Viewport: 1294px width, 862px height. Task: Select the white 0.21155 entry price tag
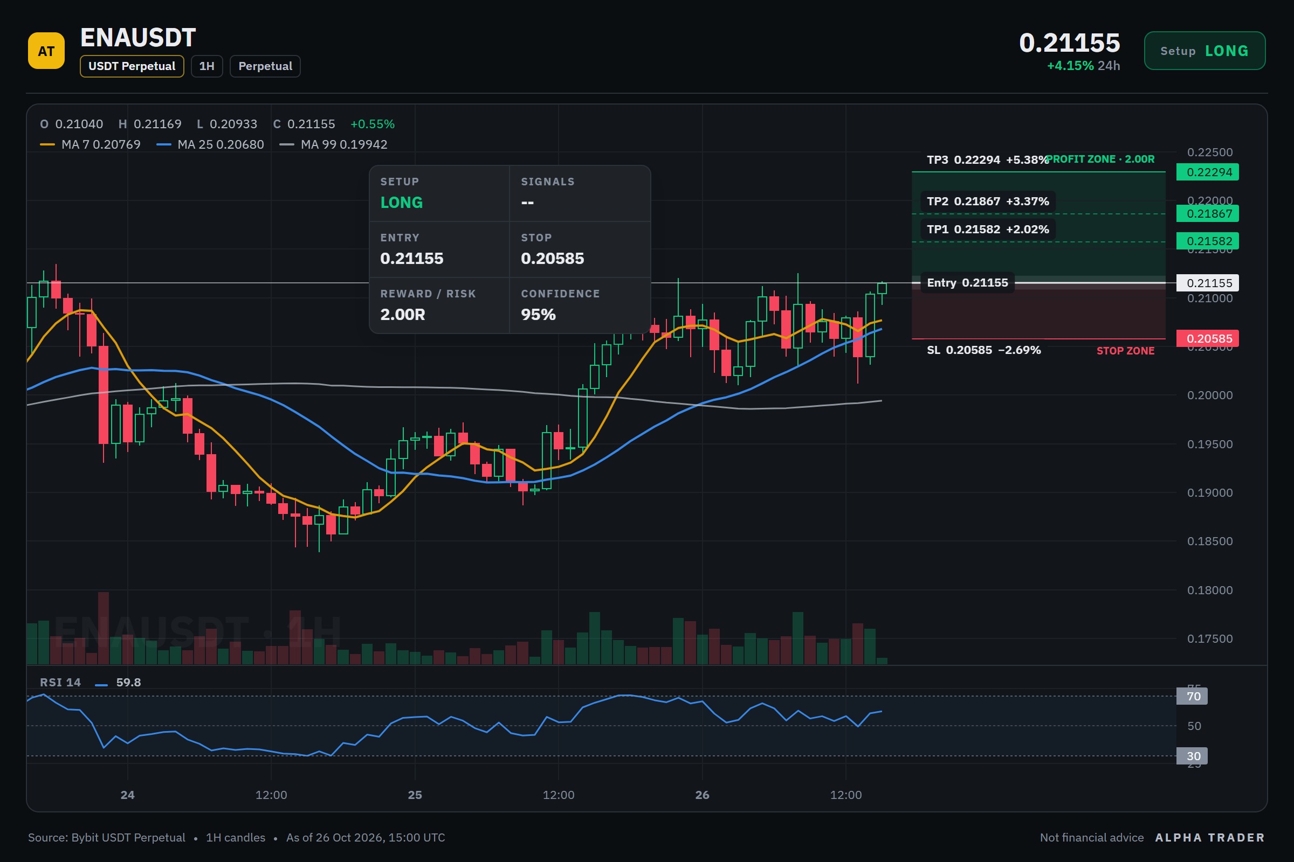click(x=1208, y=282)
